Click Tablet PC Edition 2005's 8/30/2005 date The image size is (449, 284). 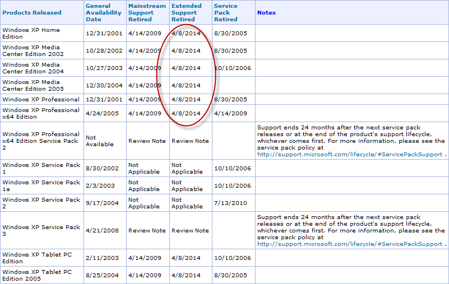230,275
